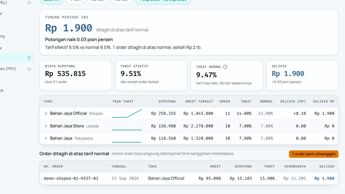
Task: Click the Shopee marketplace label
Action: tap(96, 113)
